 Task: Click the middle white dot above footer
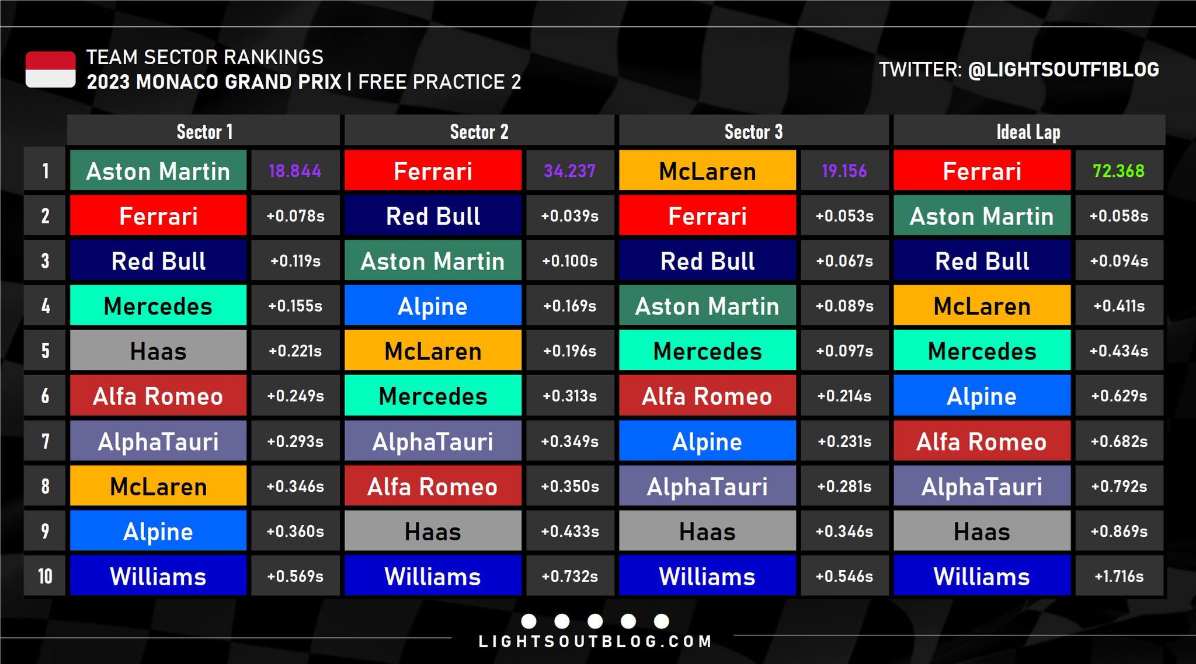(x=595, y=621)
